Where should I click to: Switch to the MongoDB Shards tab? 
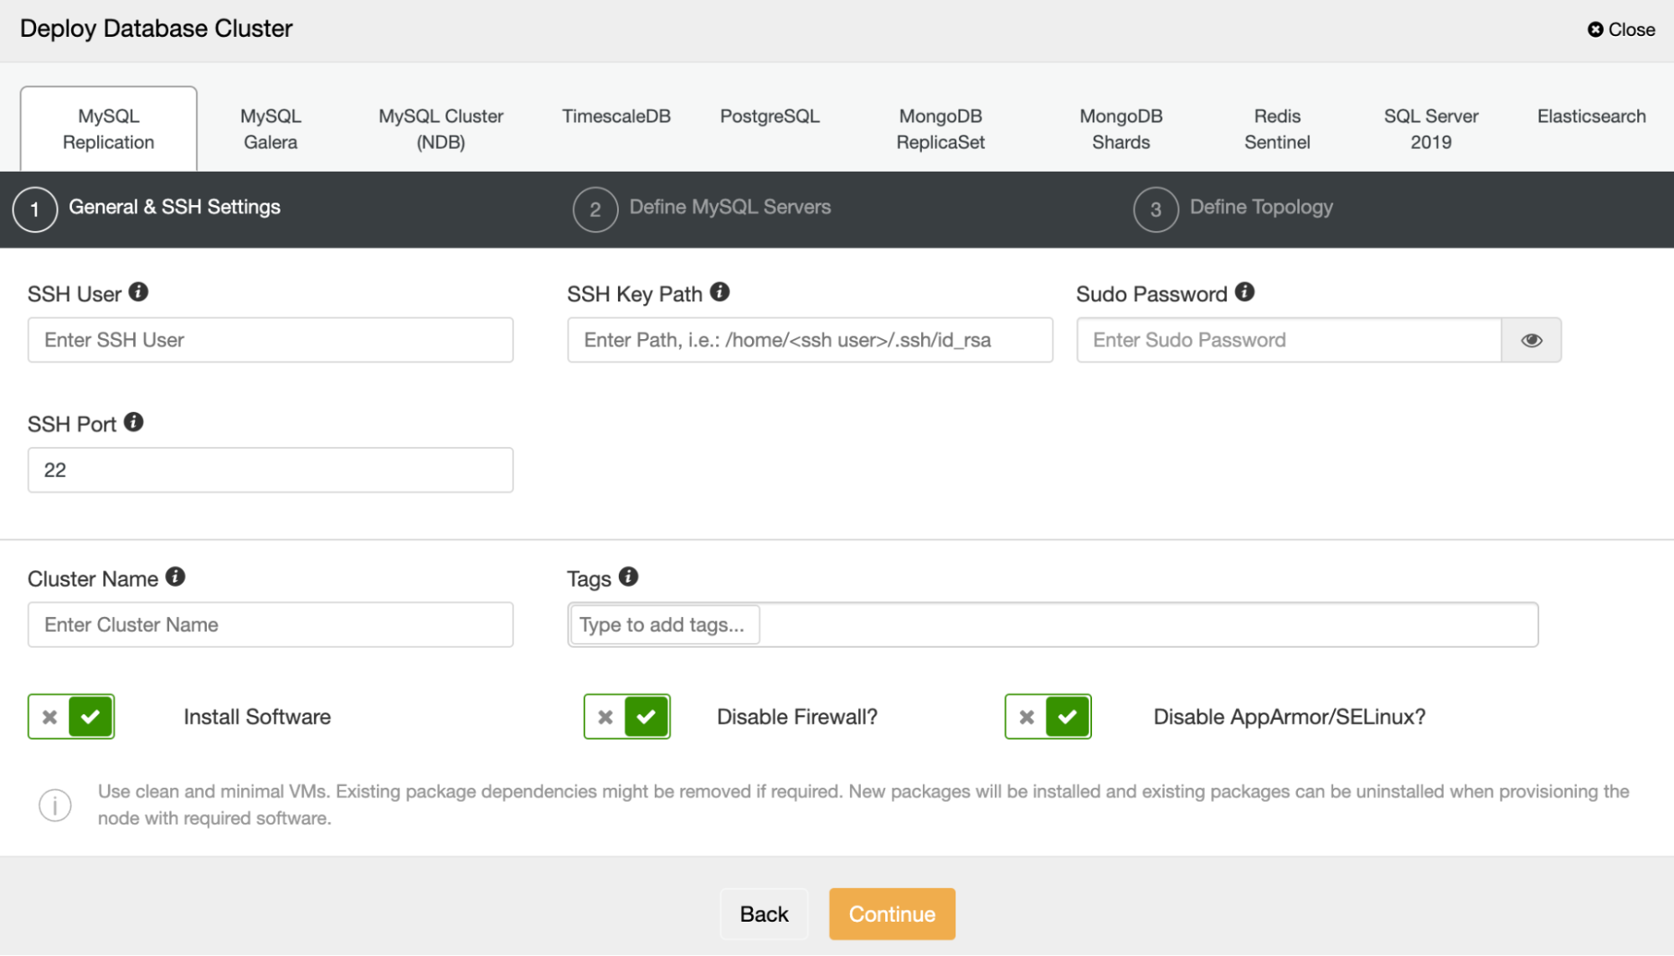(x=1120, y=129)
